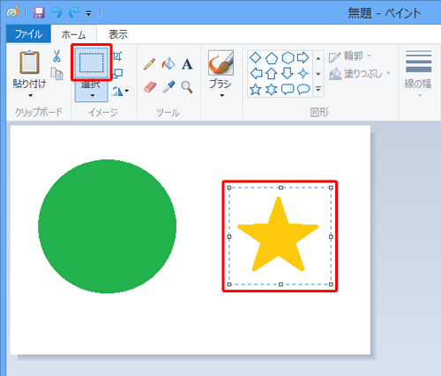Click the ブラシ brush icon
The width and height of the screenshot is (441, 376).
click(x=220, y=63)
